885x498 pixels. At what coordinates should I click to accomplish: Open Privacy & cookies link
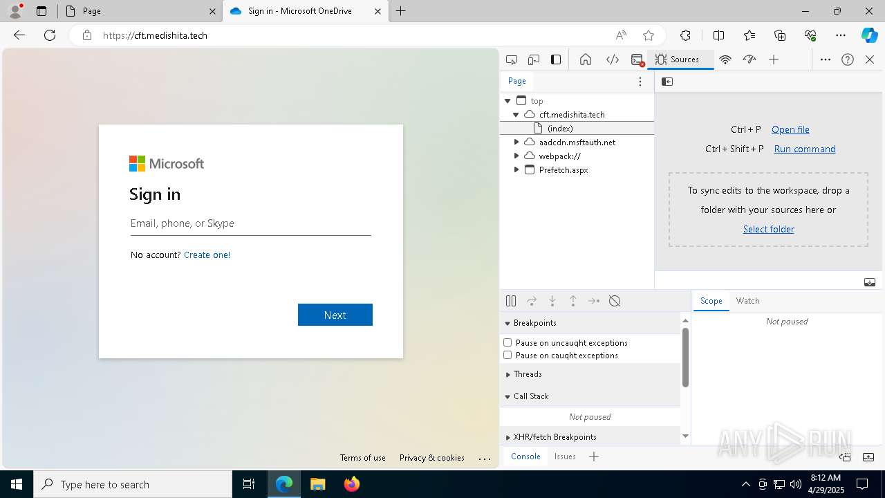432,458
